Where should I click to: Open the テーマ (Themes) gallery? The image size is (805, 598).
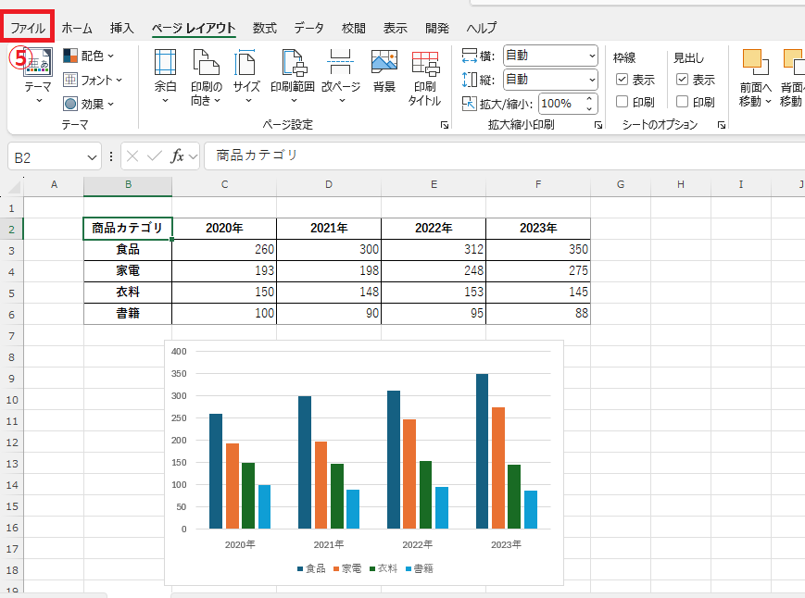(x=38, y=75)
